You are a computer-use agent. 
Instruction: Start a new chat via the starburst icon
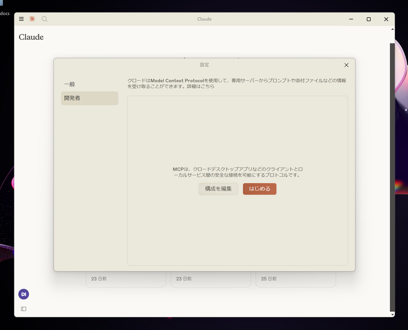pos(32,19)
